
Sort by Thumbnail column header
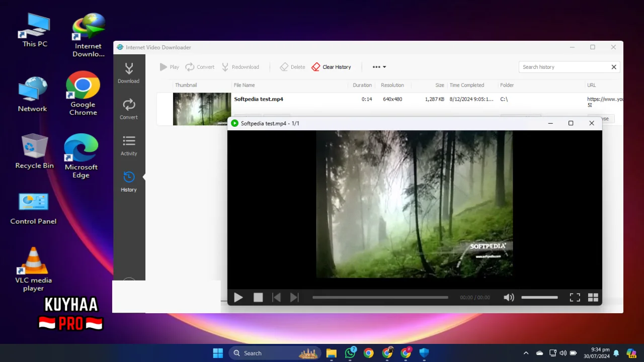click(x=186, y=85)
